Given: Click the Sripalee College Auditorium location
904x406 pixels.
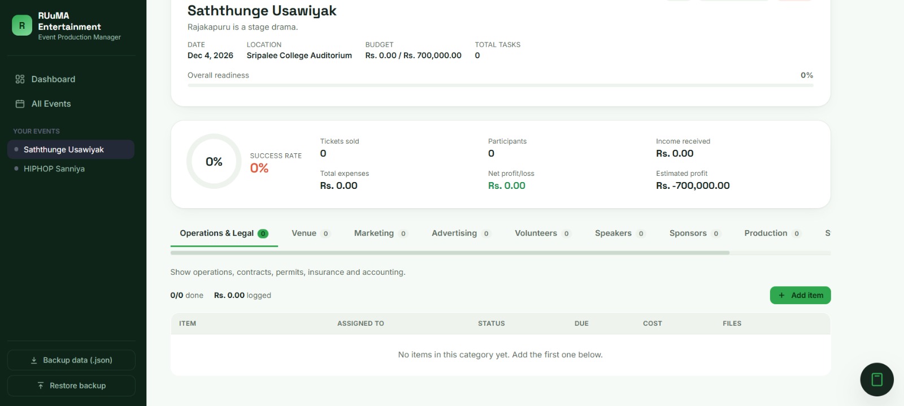Looking at the screenshot, I should [299, 55].
